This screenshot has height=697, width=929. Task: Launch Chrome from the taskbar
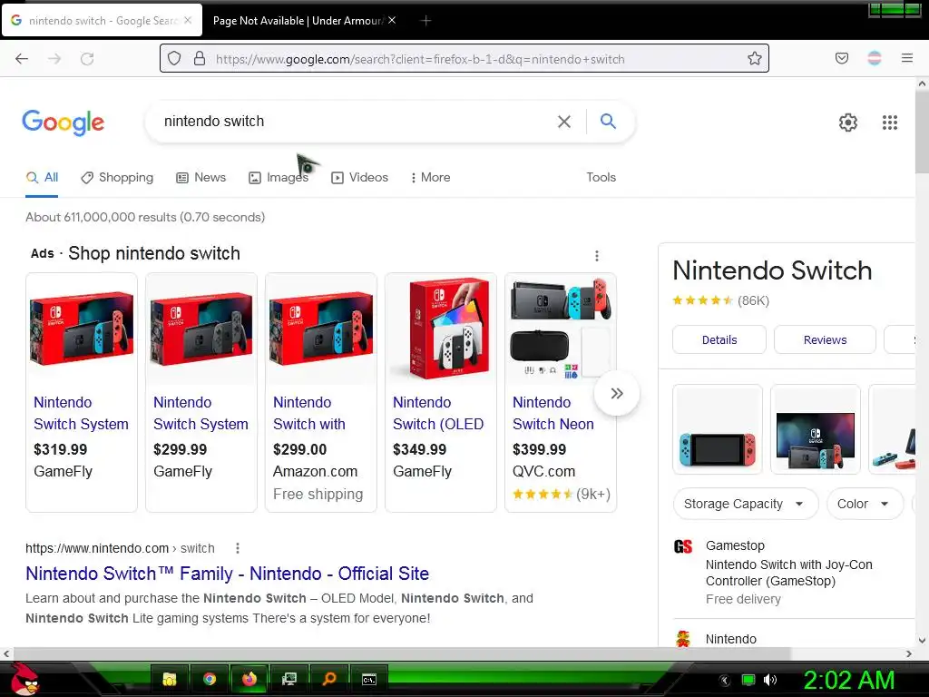tap(210, 679)
